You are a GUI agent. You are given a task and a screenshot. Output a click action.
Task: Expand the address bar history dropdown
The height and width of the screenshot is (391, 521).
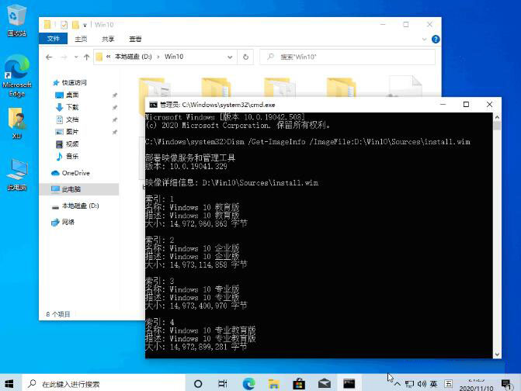point(230,57)
